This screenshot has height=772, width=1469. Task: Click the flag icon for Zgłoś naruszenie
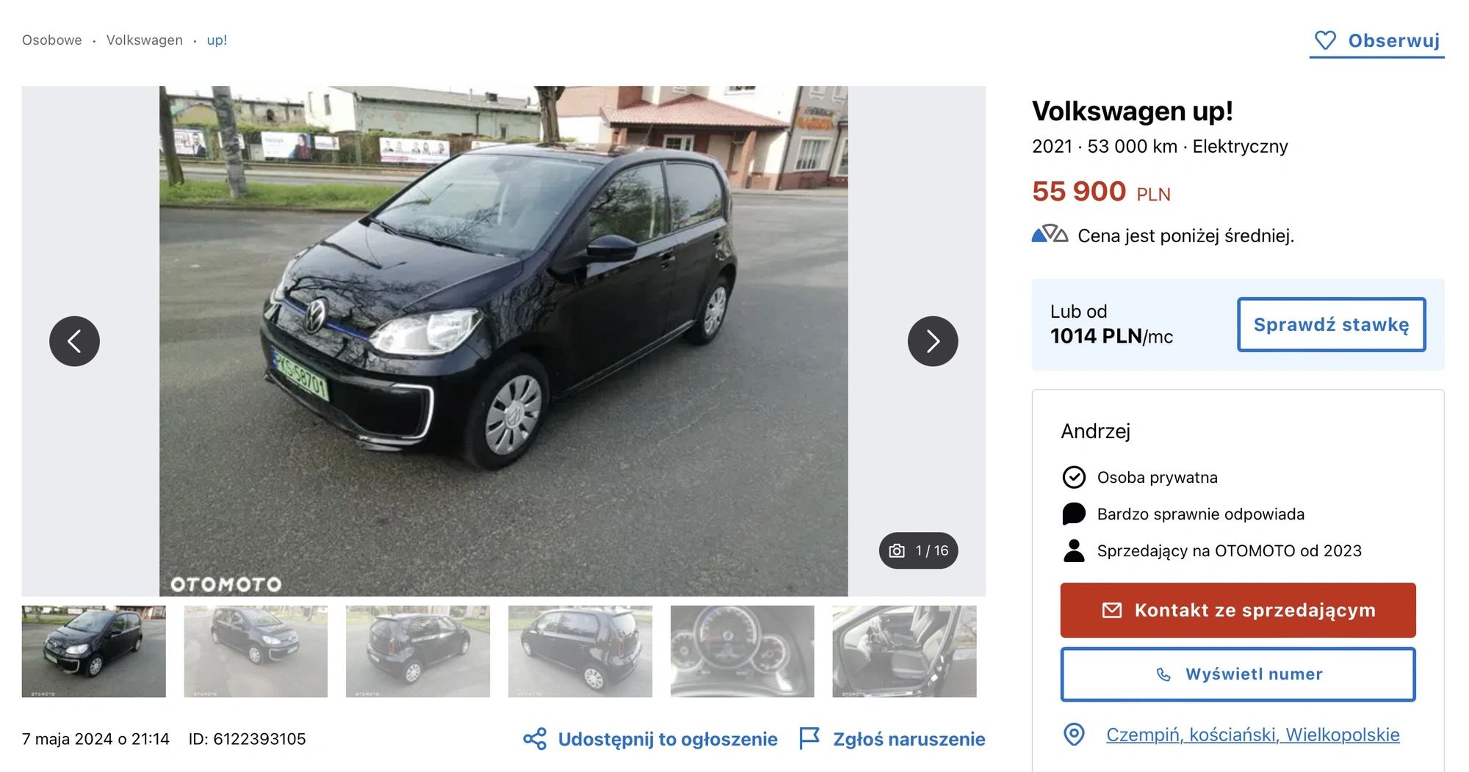tap(809, 739)
